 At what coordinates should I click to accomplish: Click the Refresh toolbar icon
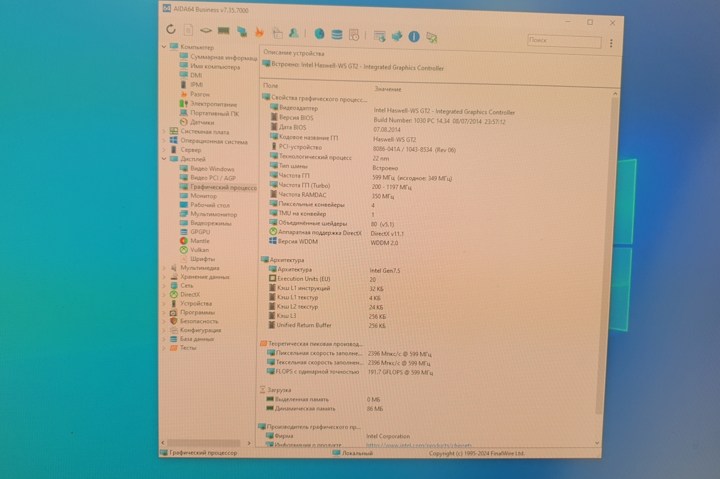171,29
